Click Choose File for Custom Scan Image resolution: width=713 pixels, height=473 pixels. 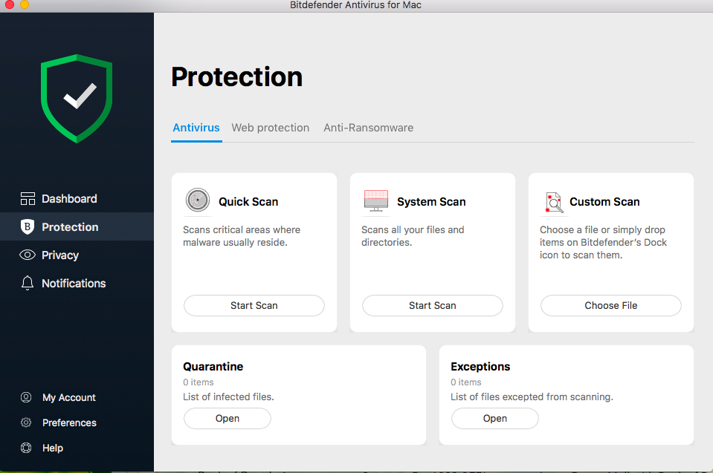coord(610,305)
